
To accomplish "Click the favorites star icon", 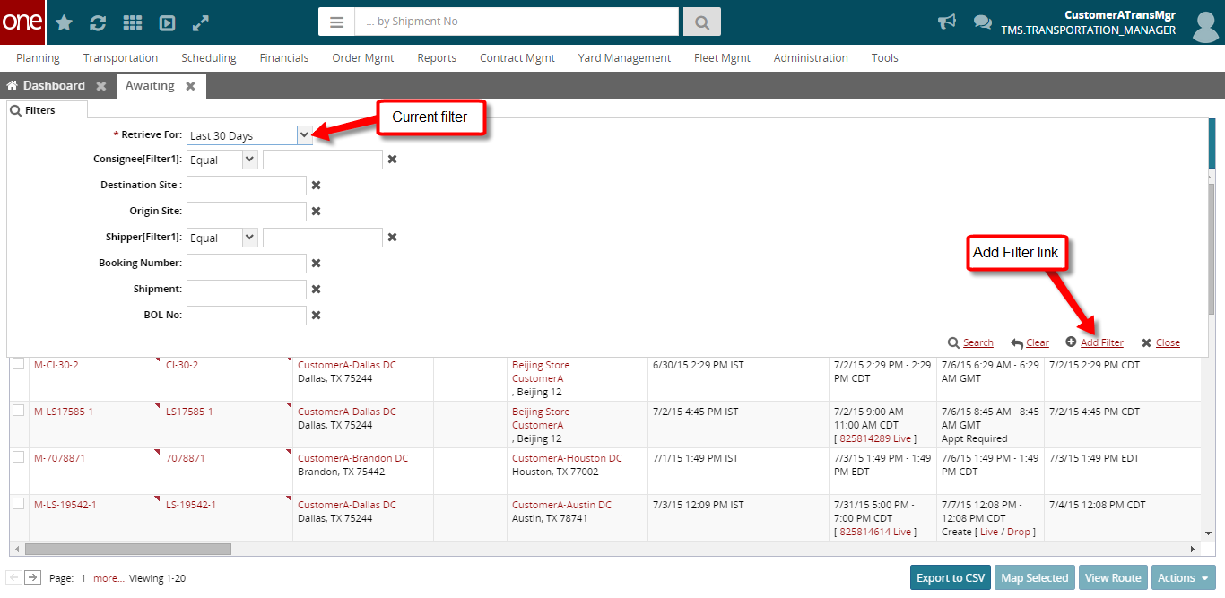I will (65, 23).
